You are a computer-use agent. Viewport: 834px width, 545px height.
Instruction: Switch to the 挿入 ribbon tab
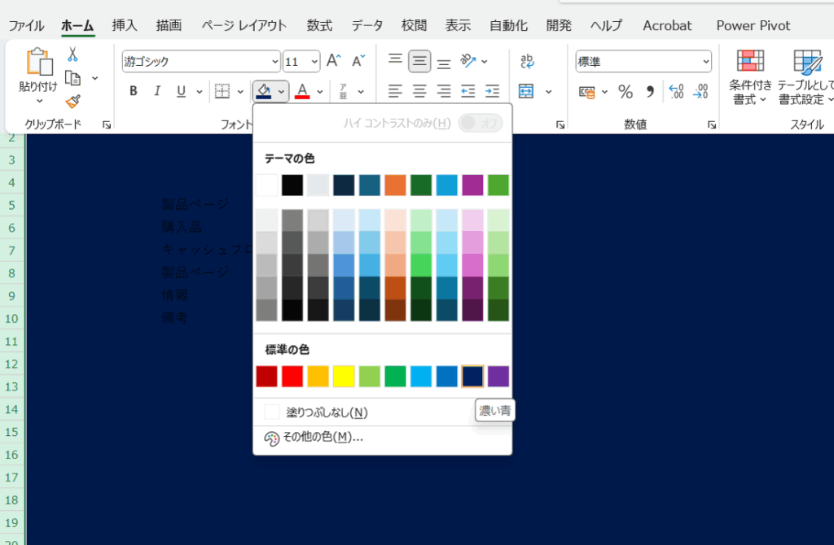pyautogui.click(x=125, y=25)
